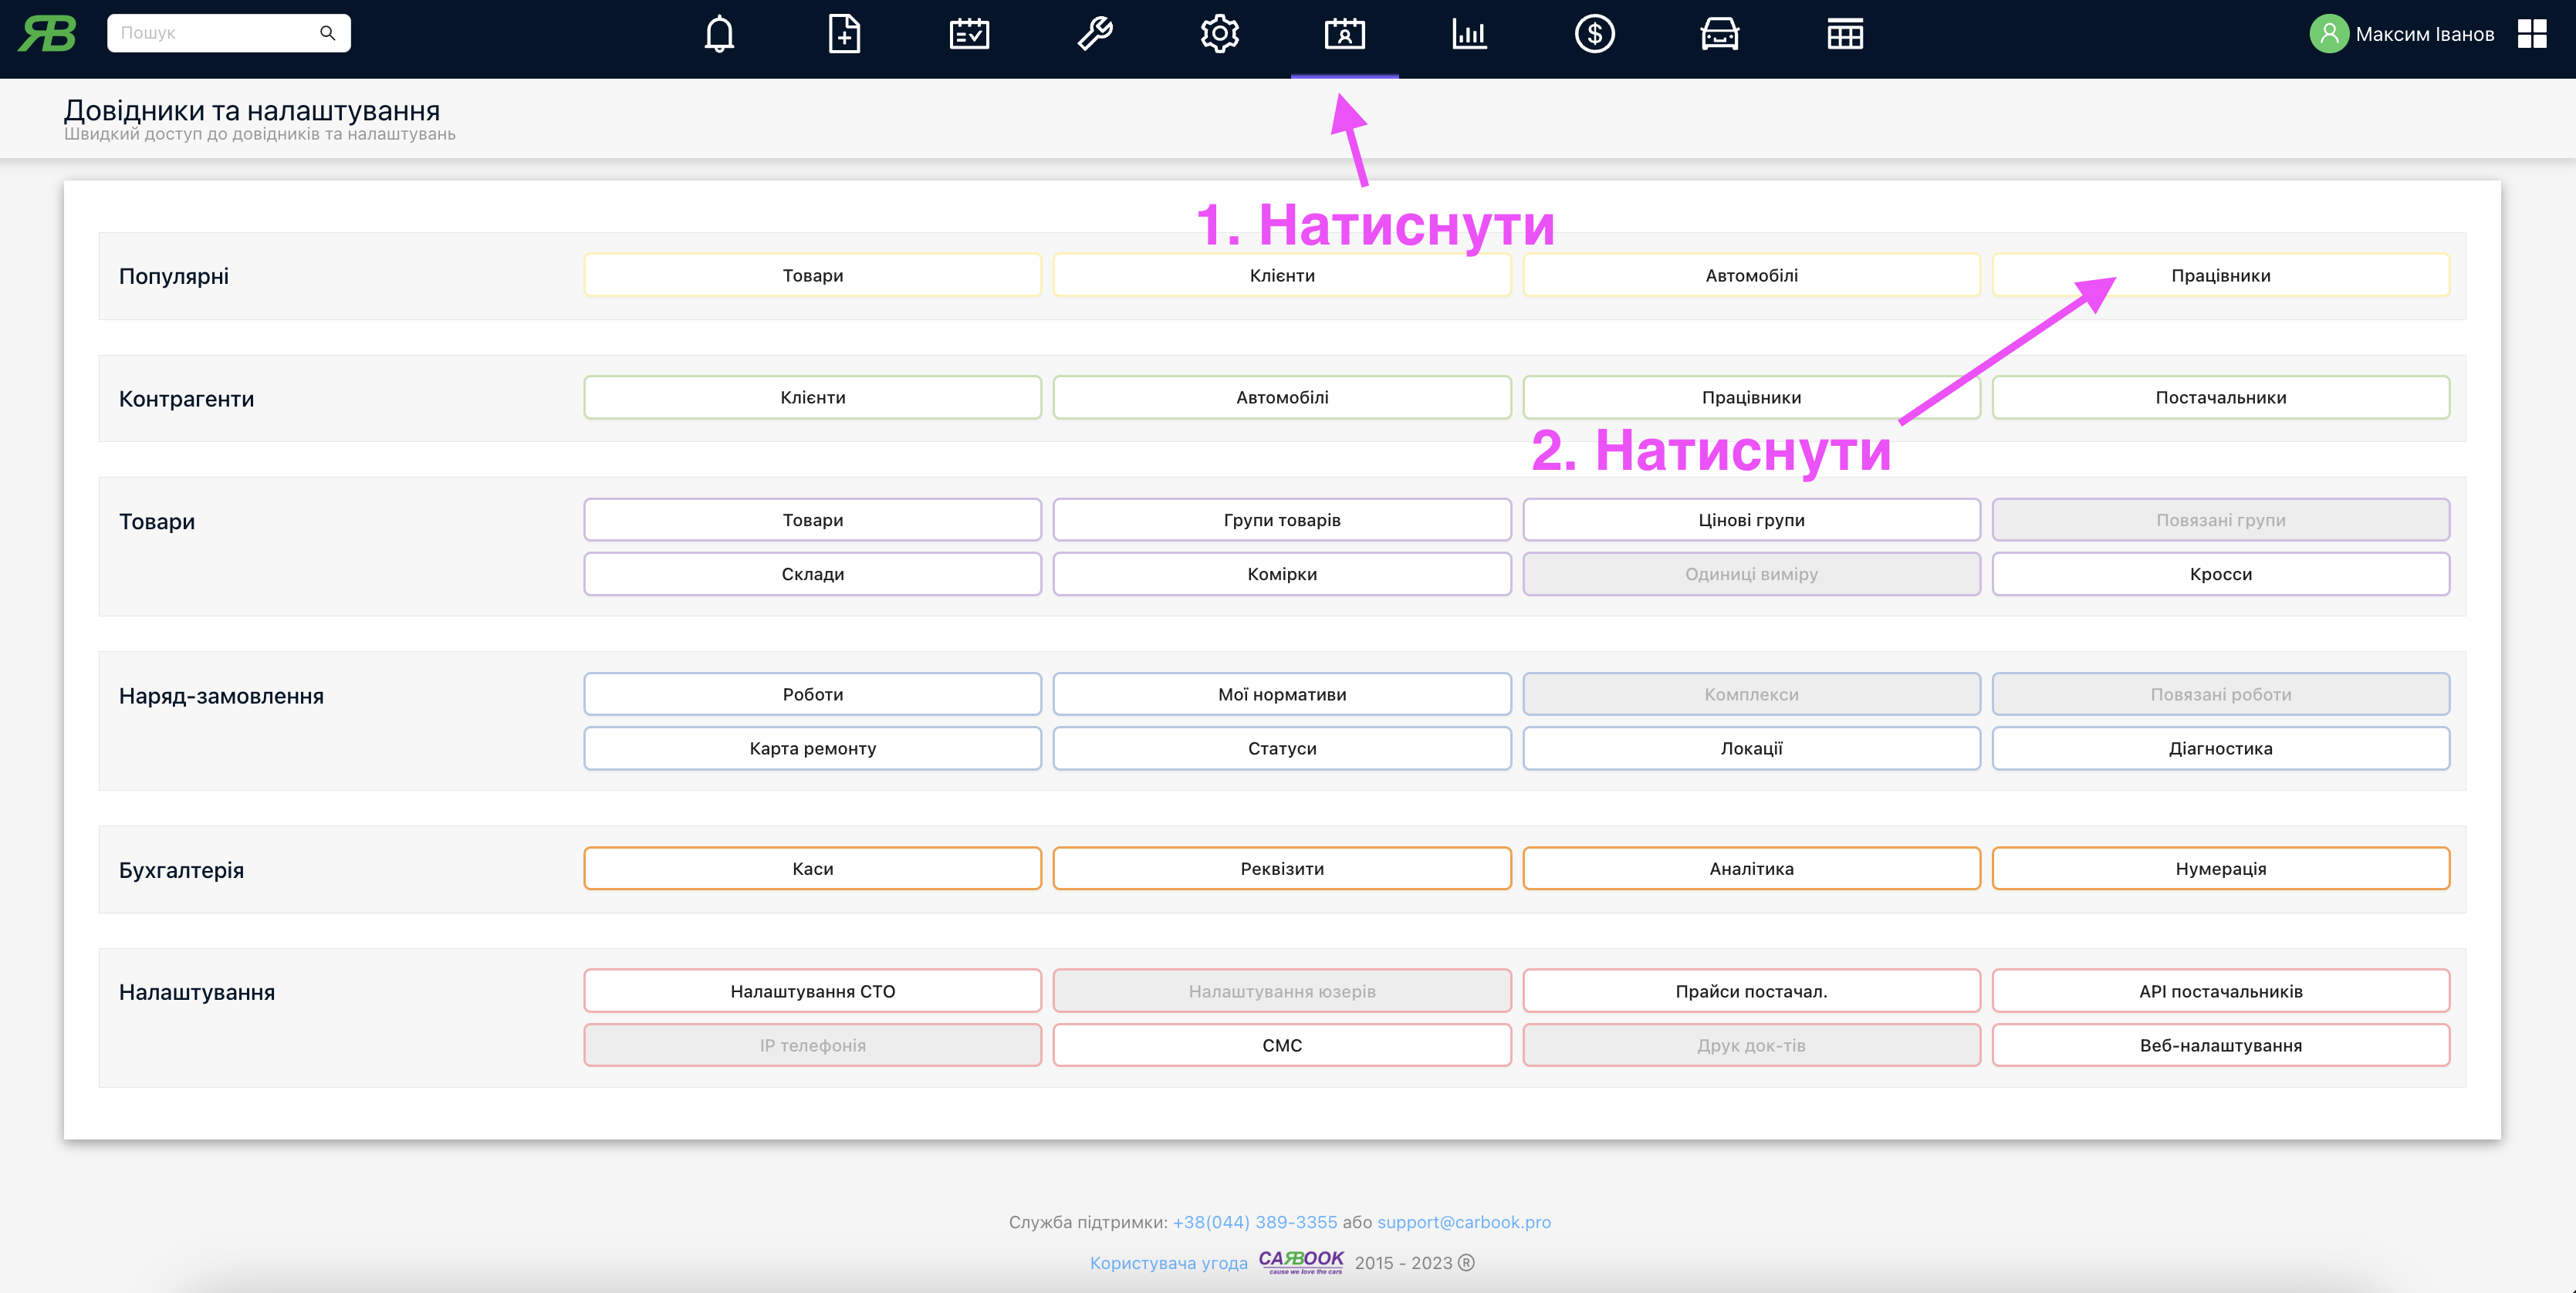Screen dimensions: 2576x1293
Task: Click the Пошук search field
Action: 215,33
